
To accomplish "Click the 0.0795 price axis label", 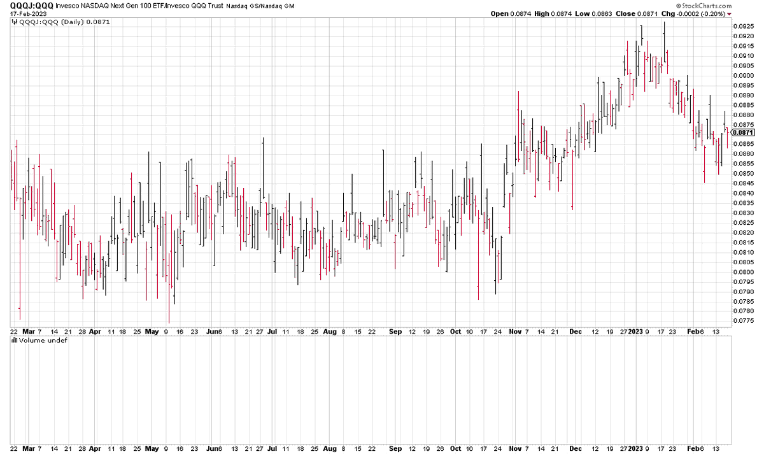I will point(744,282).
